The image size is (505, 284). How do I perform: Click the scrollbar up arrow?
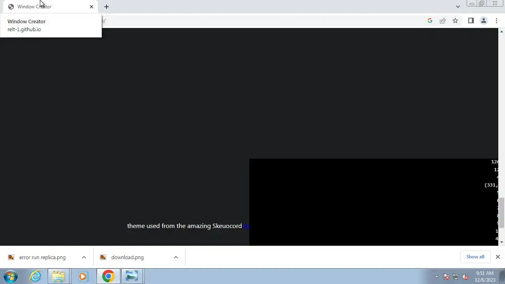point(502,31)
